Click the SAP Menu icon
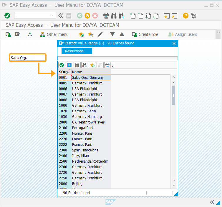This screenshot has height=207, width=222. click(x=18, y=34)
